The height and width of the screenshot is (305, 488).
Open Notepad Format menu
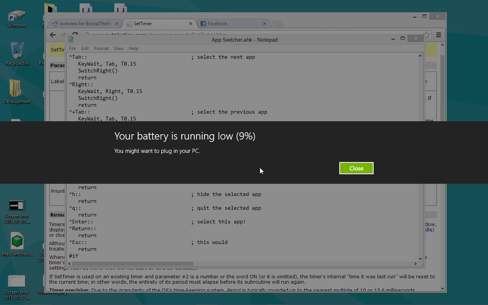101,48
